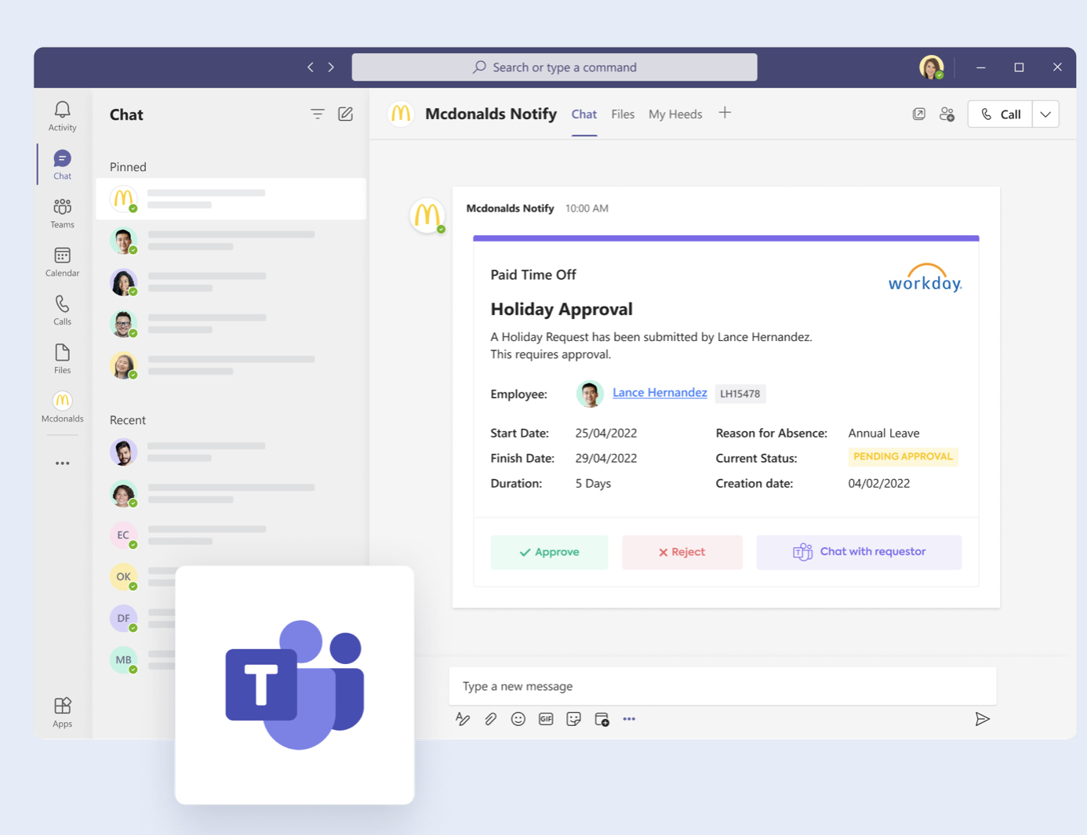
Task: Click the Type a new message field
Action: pyautogui.click(x=722, y=686)
